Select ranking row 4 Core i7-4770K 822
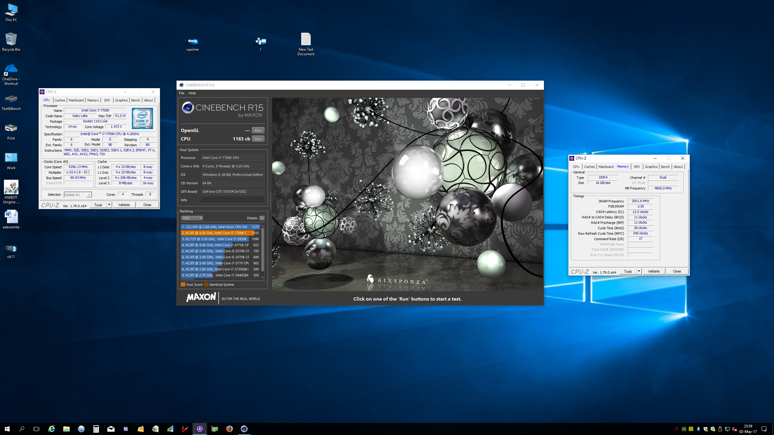Screen dimensions: 774x435 220,245
